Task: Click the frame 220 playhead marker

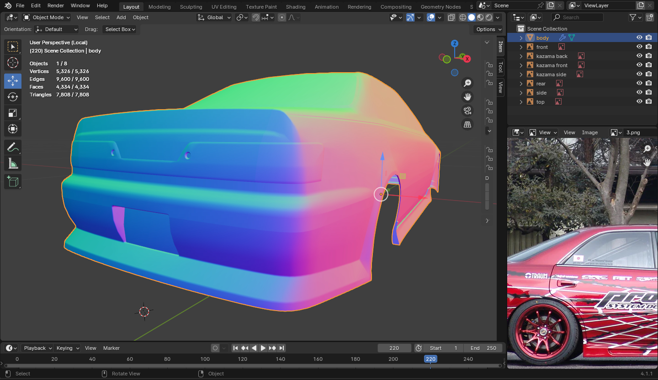Action: point(430,359)
